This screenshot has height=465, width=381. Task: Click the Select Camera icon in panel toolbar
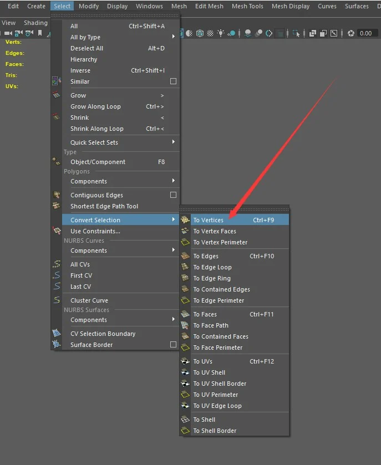(x=8, y=33)
